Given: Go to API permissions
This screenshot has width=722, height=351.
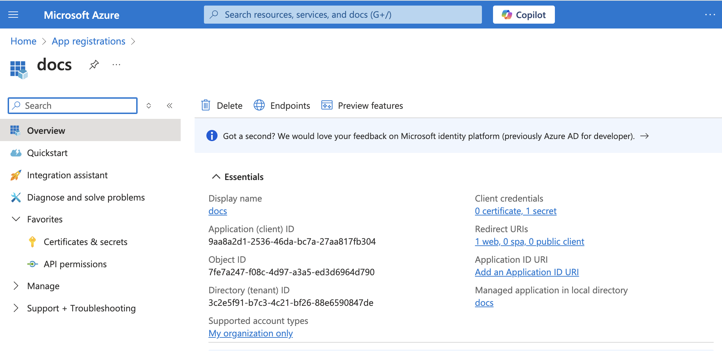Looking at the screenshot, I should click(75, 264).
